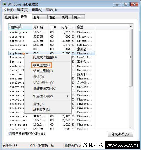Sort by 描述 column header
This screenshot has height=150, width=141.
pyautogui.click(x=85, y=27)
